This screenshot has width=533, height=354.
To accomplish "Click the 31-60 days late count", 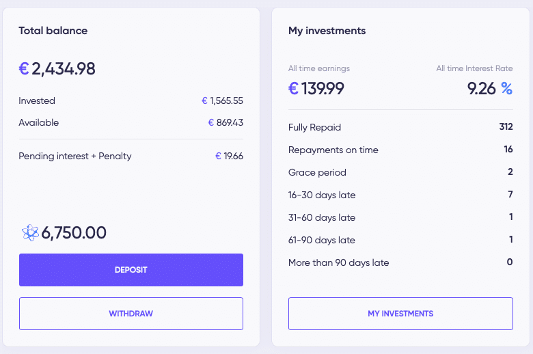I will 511,217.
